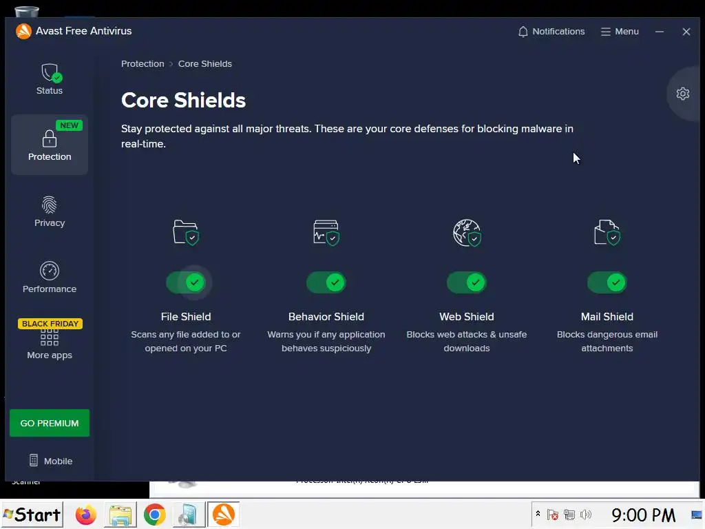The image size is (705, 529).
Task: Click the File Shield title text
Action: (186, 317)
